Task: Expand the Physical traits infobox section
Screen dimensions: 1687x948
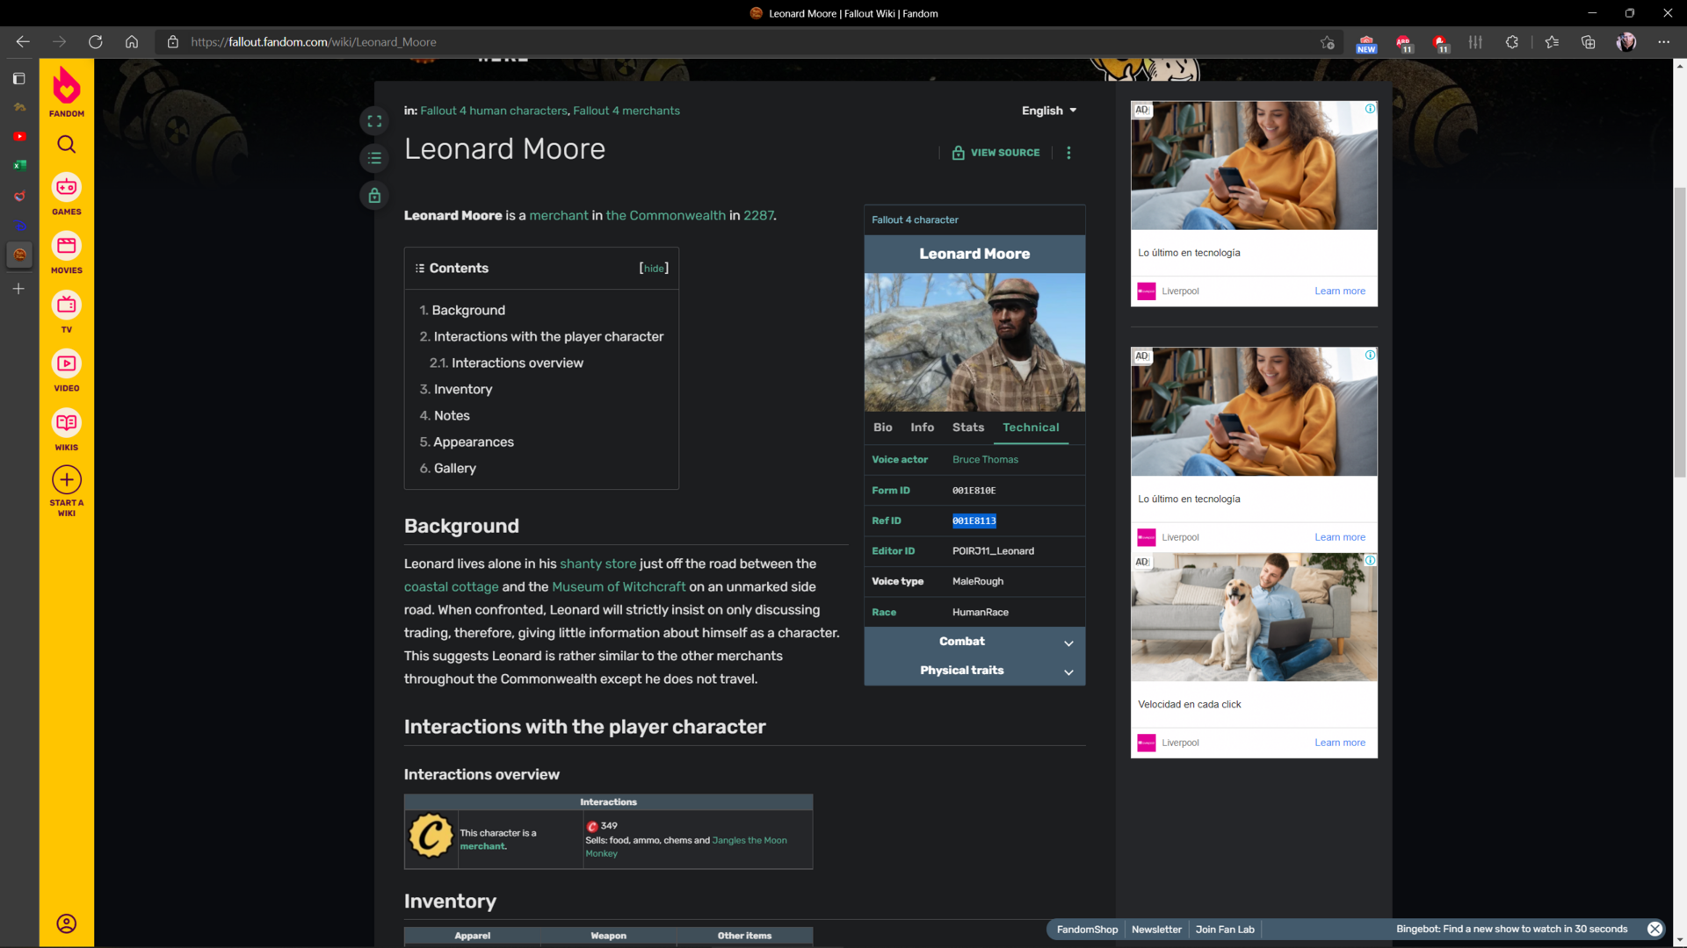Action: [974, 671]
